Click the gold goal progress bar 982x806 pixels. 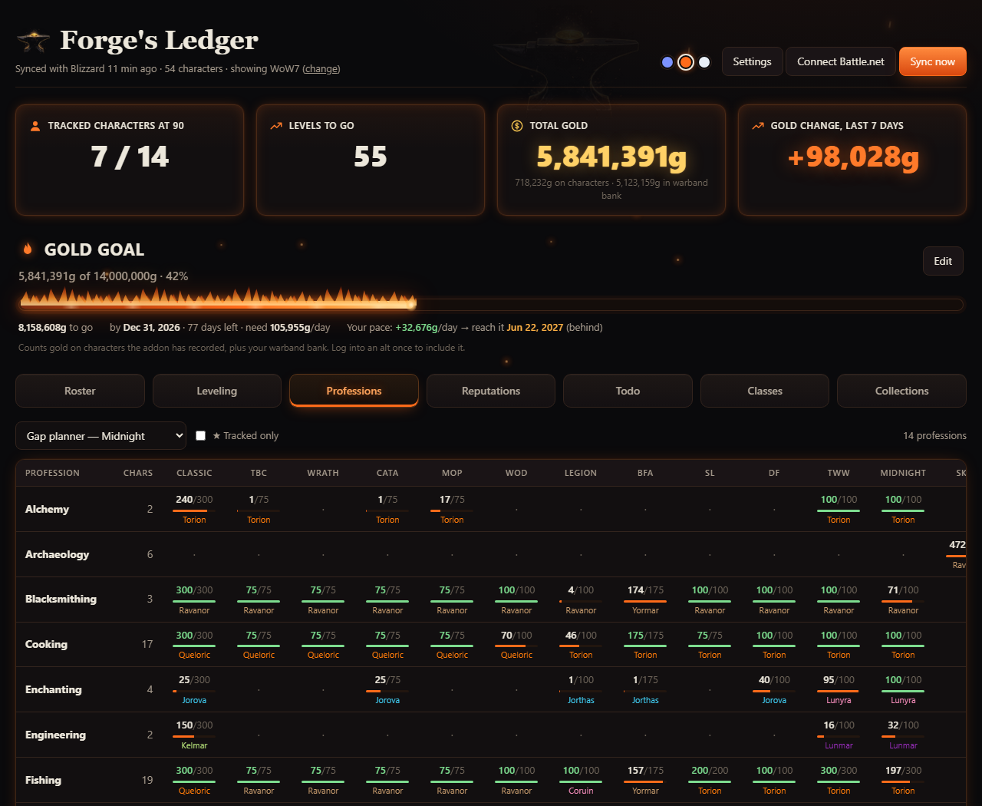tap(491, 304)
